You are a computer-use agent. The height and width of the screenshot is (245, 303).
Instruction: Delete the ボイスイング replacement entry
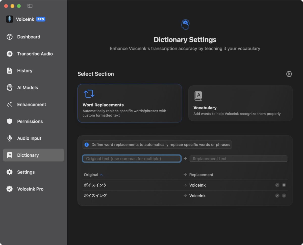tap(284, 196)
